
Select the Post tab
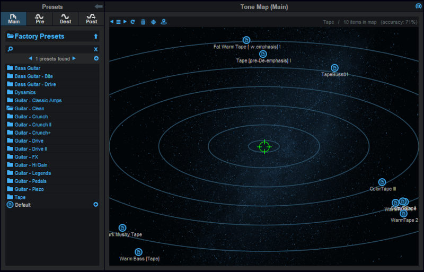[91, 19]
